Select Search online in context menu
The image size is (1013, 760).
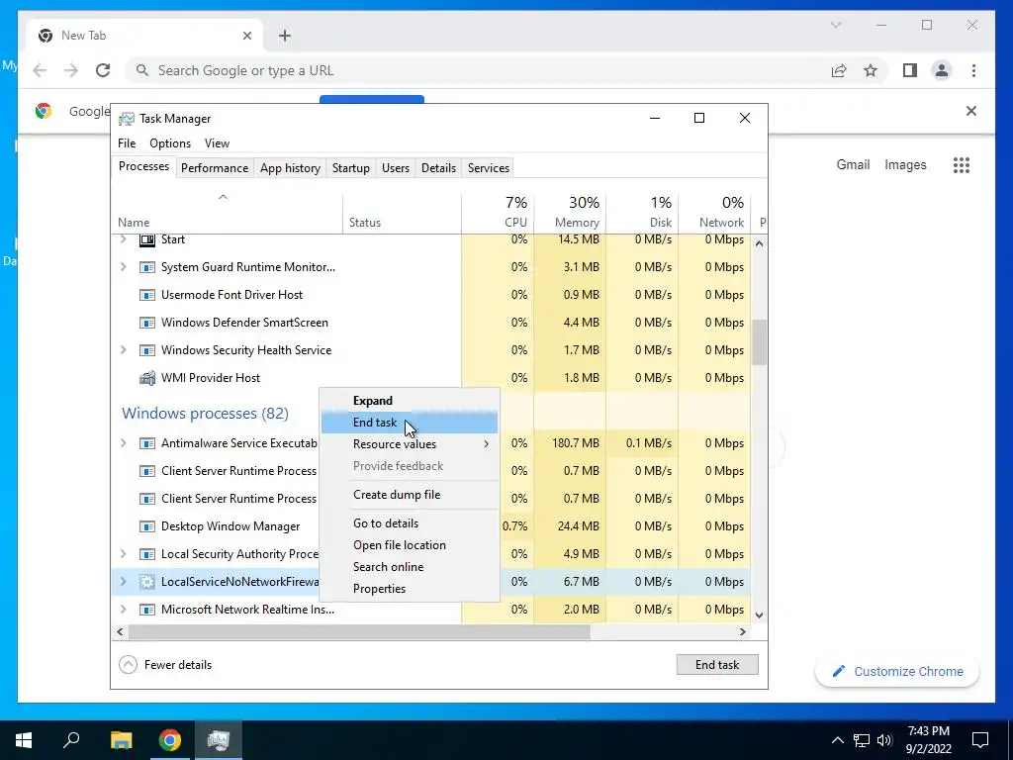[410, 567]
